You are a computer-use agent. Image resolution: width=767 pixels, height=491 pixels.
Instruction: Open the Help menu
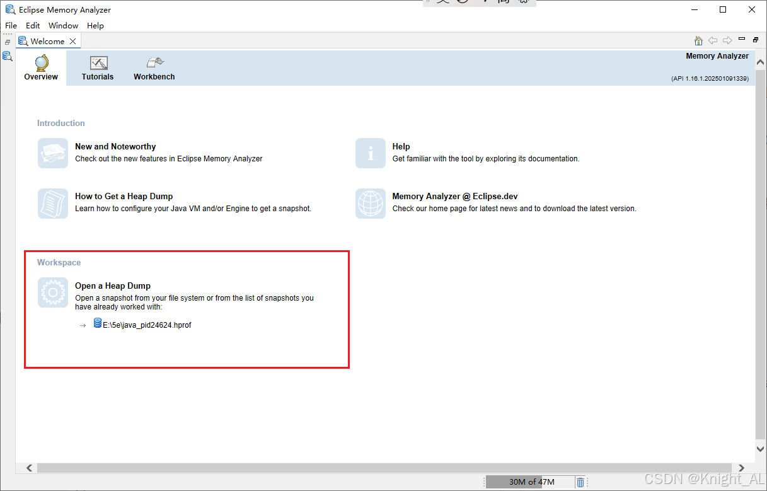(x=96, y=26)
